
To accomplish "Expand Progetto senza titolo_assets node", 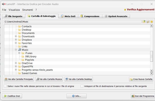I will (x=16, y=70).
